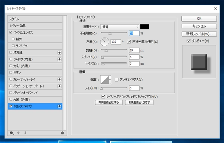Add another グラデーションオーバーレイ with plus icon
The image size is (224, 143).
pyautogui.click(x=59, y=86)
